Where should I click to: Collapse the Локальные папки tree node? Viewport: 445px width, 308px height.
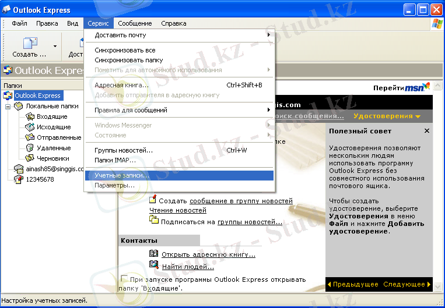(x=8, y=107)
